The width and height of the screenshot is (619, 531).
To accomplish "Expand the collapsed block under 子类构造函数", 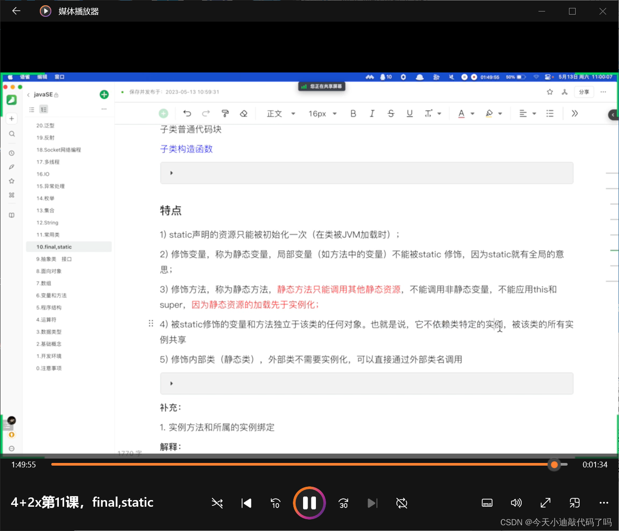I will [172, 173].
